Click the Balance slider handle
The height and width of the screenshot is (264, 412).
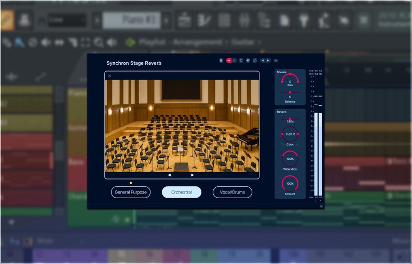pos(290,92)
